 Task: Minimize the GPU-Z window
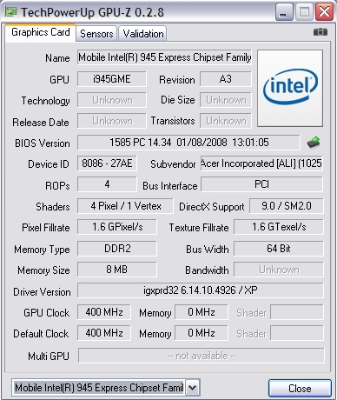pos(284,12)
